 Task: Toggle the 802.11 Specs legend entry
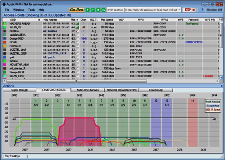(x=213, y=109)
